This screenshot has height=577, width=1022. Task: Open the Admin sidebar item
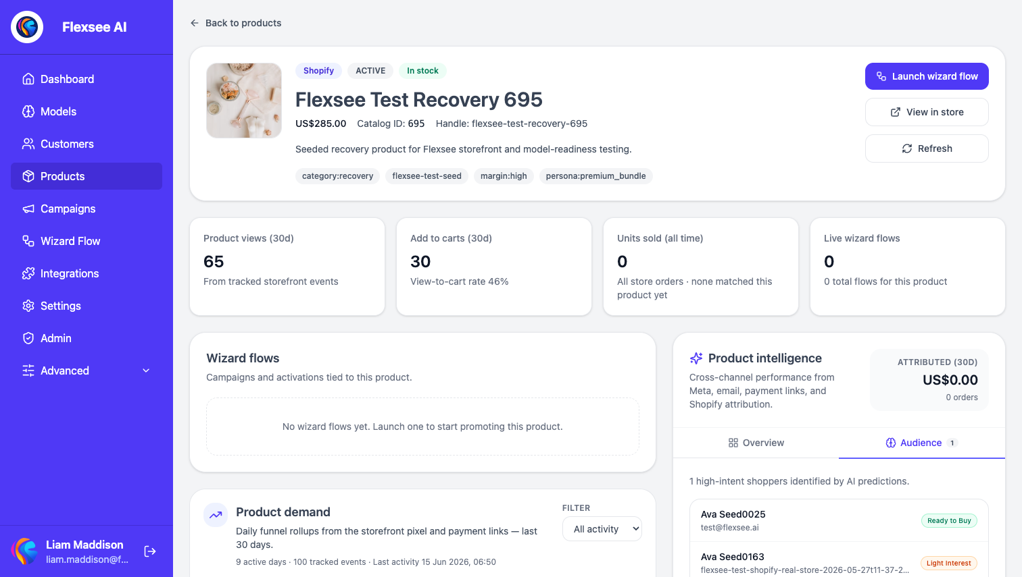pyautogui.click(x=87, y=338)
